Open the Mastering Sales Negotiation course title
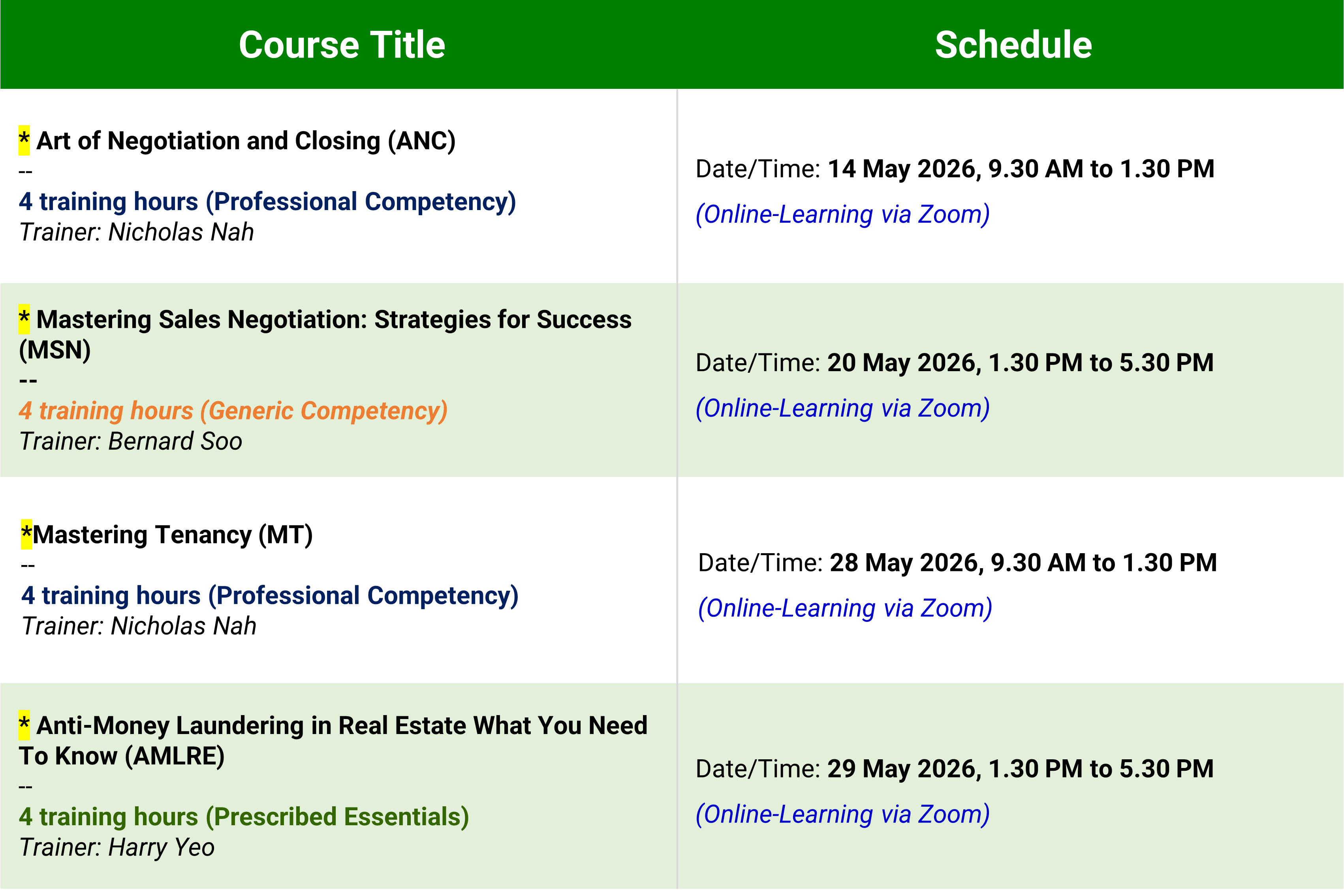Image resolution: width=1344 pixels, height=890 pixels. click(334, 320)
